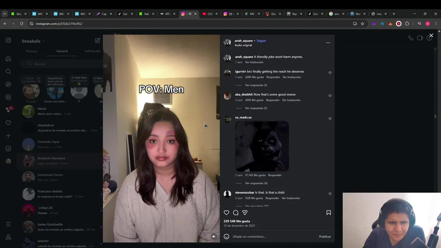Click Seguir next to ansh_square
This screenshot has width=441, height=248.
[x=261, y=41]
